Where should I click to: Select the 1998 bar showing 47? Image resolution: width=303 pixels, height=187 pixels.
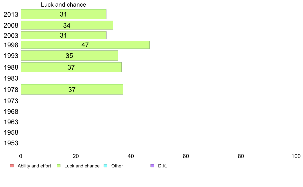[85, 45]
